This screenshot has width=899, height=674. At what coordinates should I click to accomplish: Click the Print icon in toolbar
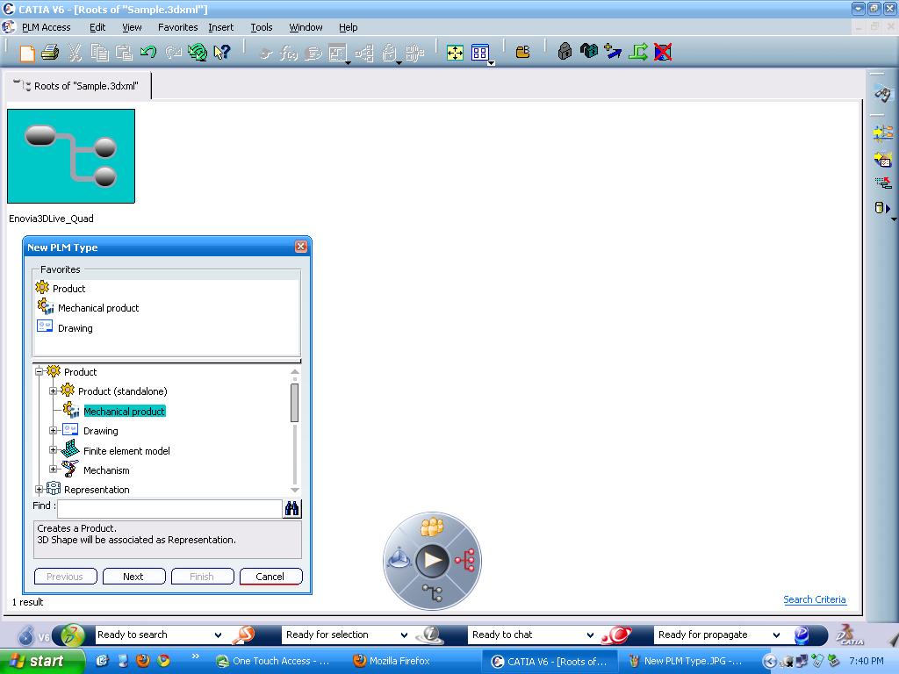[50, 53]
